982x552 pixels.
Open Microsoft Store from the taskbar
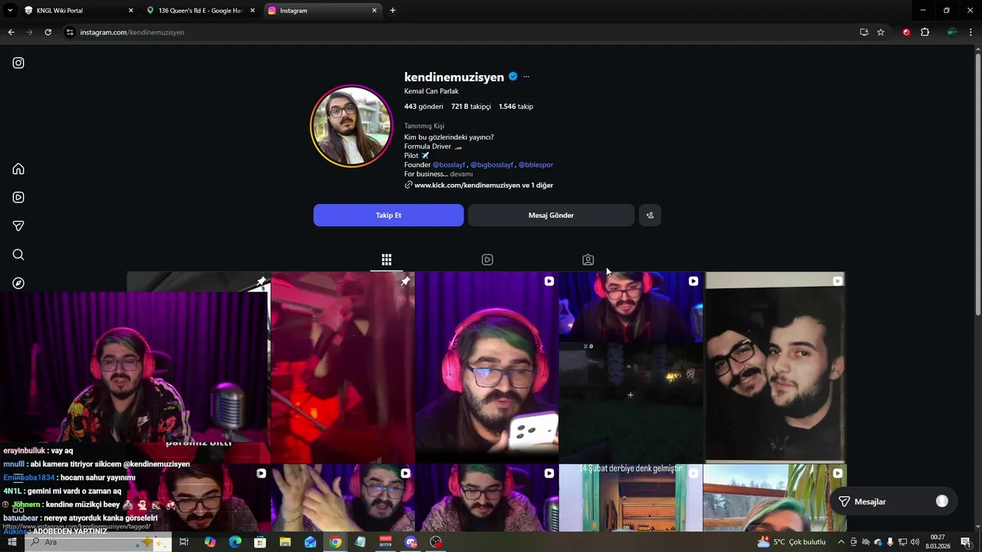[x=260, y=542]
